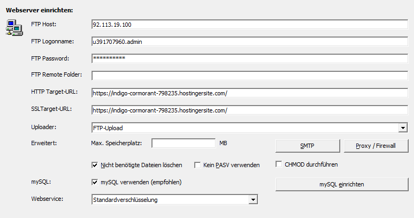Uncheck mySQL verwenden (empfohlen)
Viewport: 414px width, 218px height.
(95, 182)
